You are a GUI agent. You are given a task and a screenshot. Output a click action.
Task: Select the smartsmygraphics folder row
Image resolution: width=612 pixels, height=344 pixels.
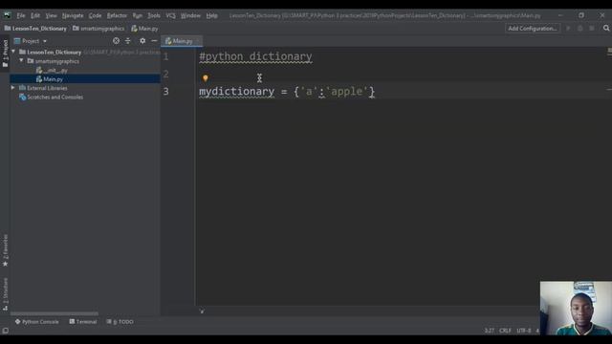click(x=85, y=61)
